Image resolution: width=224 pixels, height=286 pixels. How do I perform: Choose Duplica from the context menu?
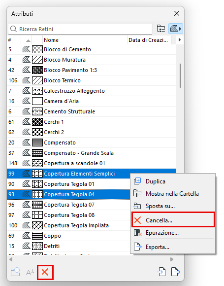tap(173, 181)
